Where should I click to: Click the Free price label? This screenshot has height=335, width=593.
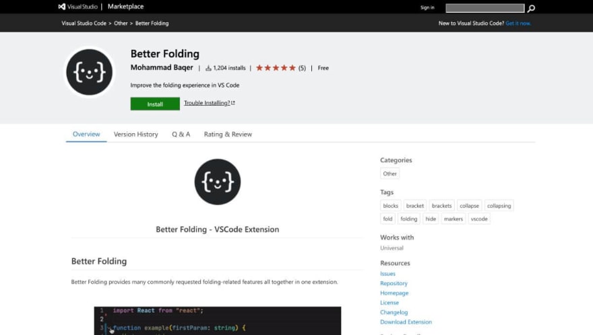click(323, 68)
